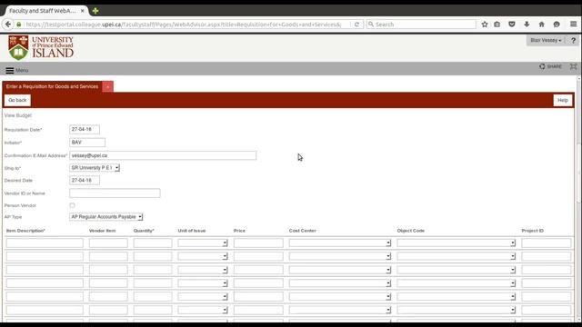Click the URL address bar
The width and height of the screenshot is (582, 327).
click(x=184, y=25)
